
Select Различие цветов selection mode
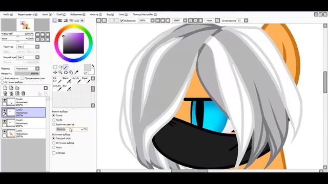[54, 124]
